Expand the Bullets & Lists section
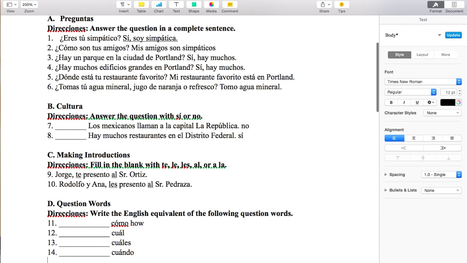The height and width of the screenshot is (263, 467). 386,190
